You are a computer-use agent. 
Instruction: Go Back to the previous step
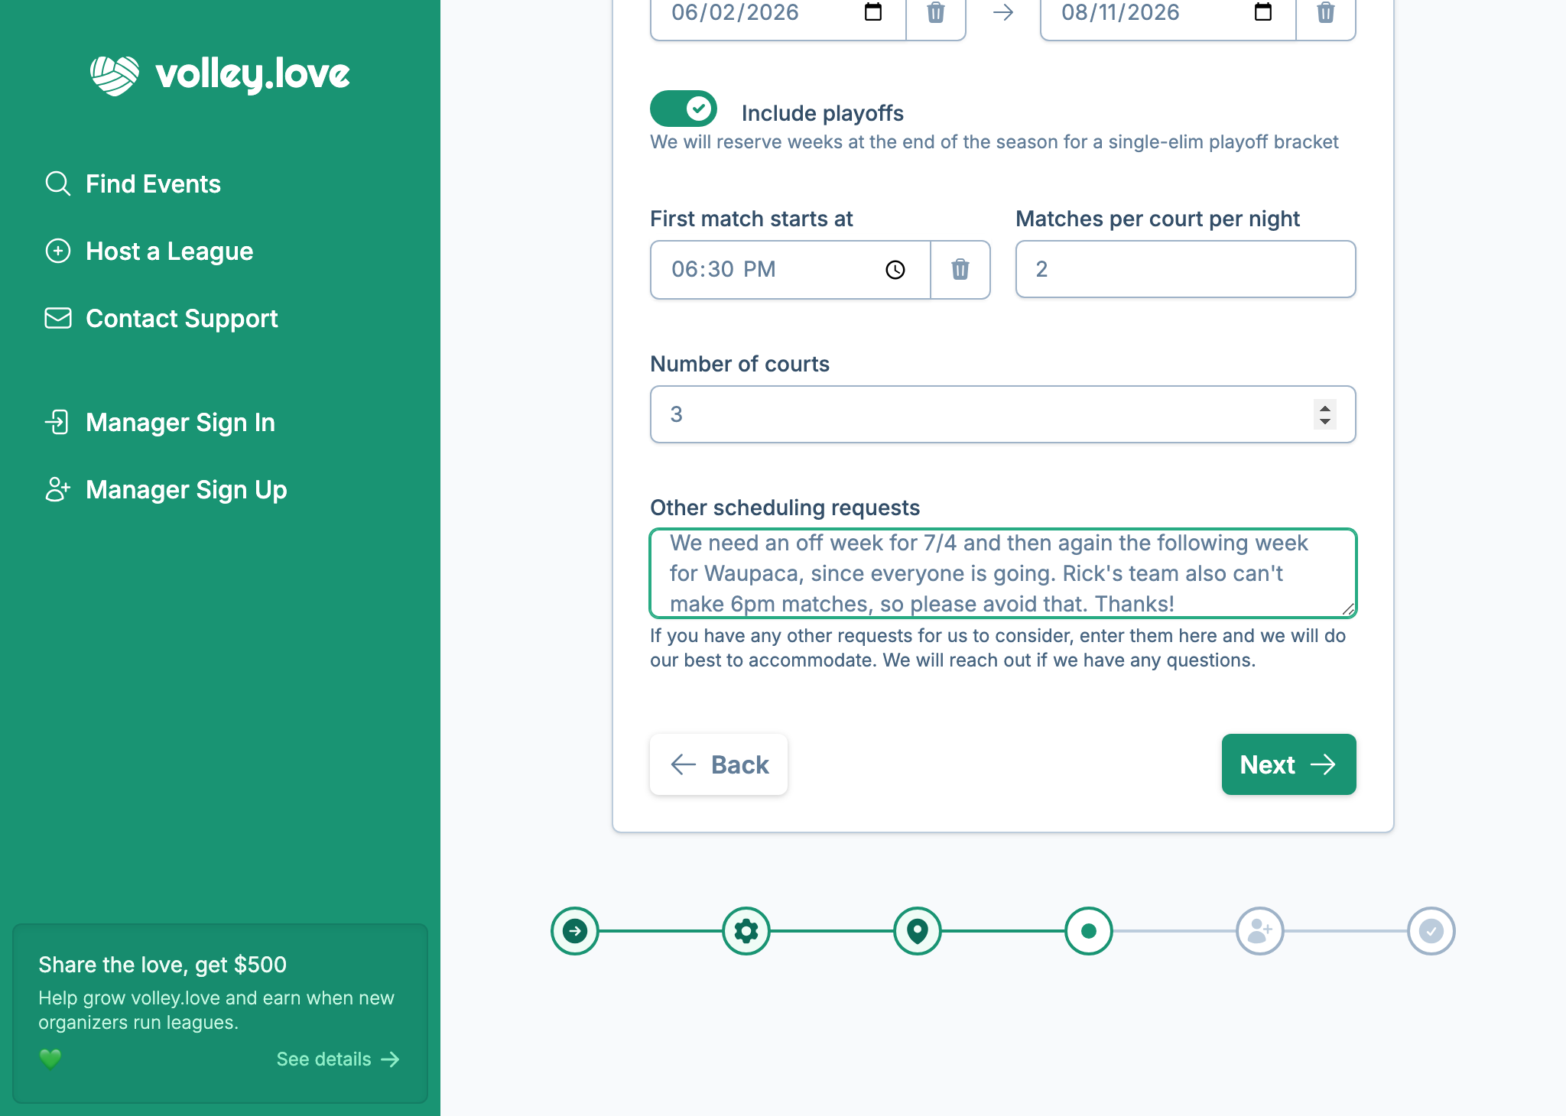click(x=719, y=764)
